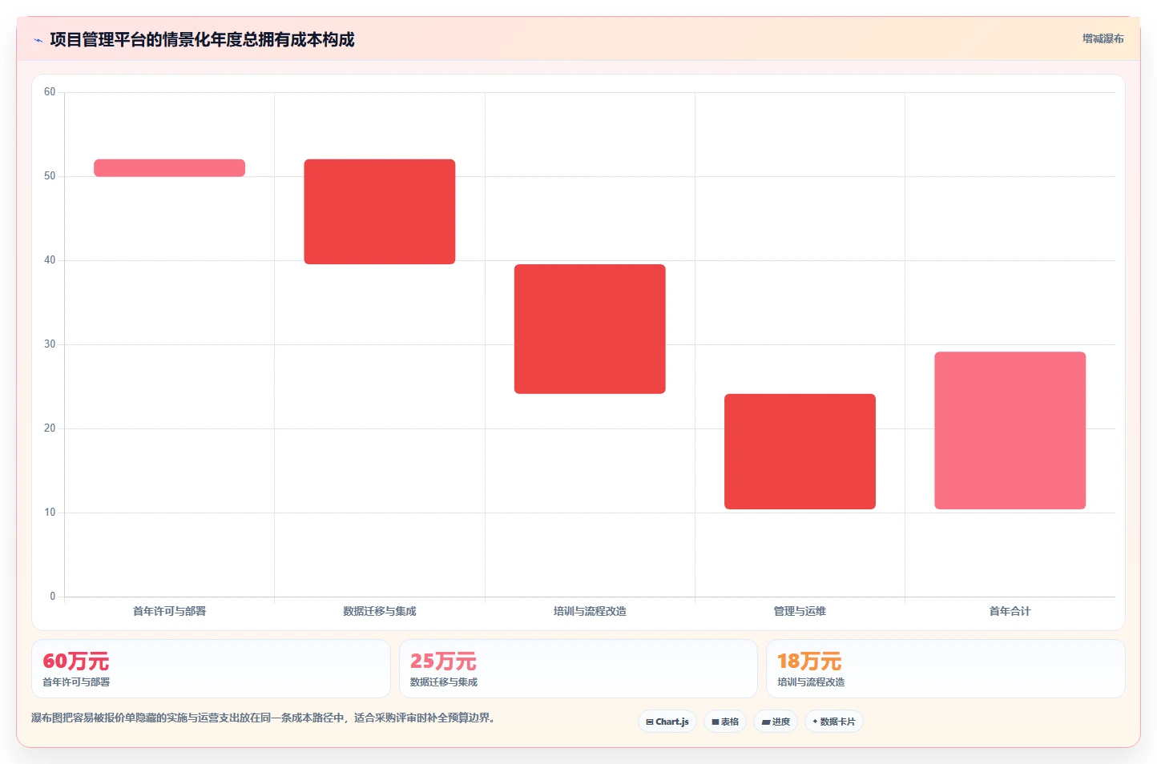Viewport: 1157px width, 764px height.
Task: Click the y-axis value 50
Action: [x=50, y=176]
